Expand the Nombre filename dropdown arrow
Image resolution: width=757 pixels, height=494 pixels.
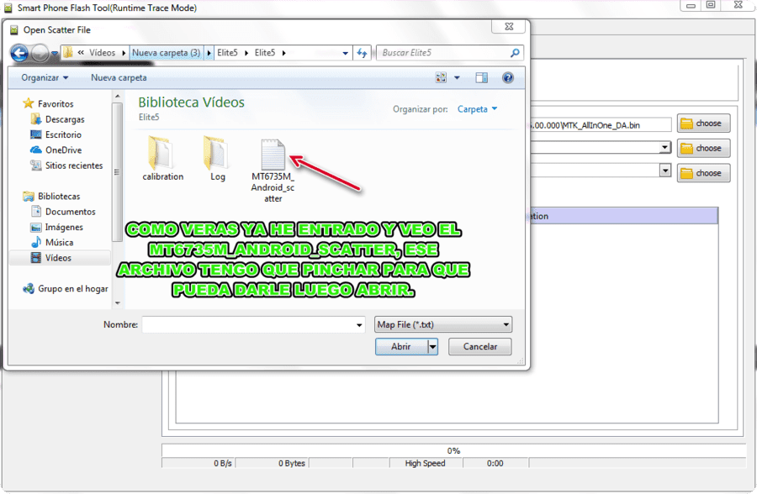[x=358, y=325]
